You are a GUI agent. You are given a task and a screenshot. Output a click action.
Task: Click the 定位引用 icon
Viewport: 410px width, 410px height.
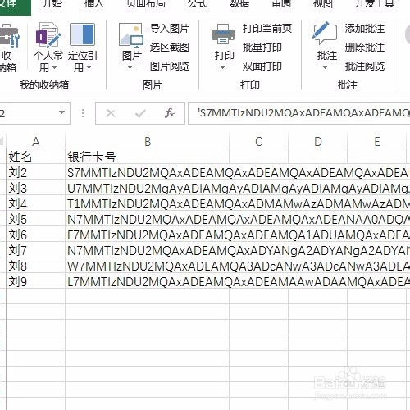click(x=82, y=34)
